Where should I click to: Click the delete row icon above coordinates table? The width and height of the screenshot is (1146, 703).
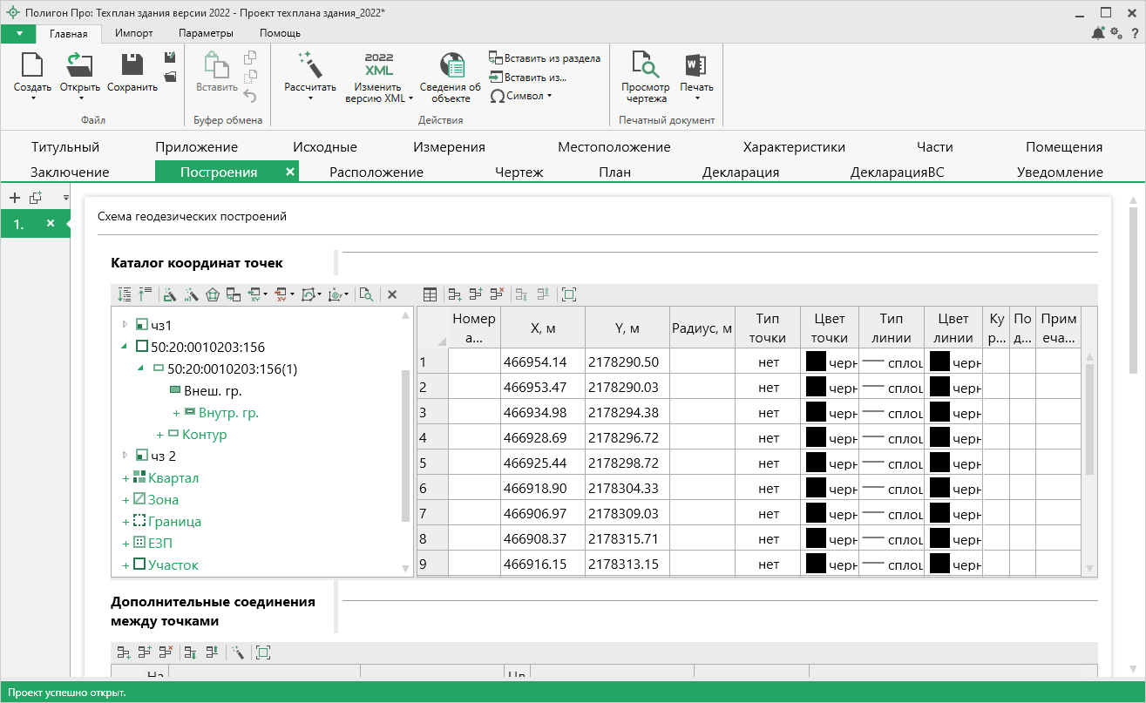tap(497, 294)
